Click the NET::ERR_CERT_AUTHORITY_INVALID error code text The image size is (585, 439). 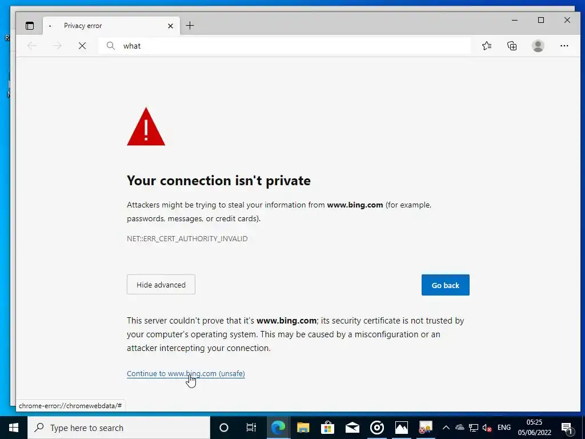point(187,239)
